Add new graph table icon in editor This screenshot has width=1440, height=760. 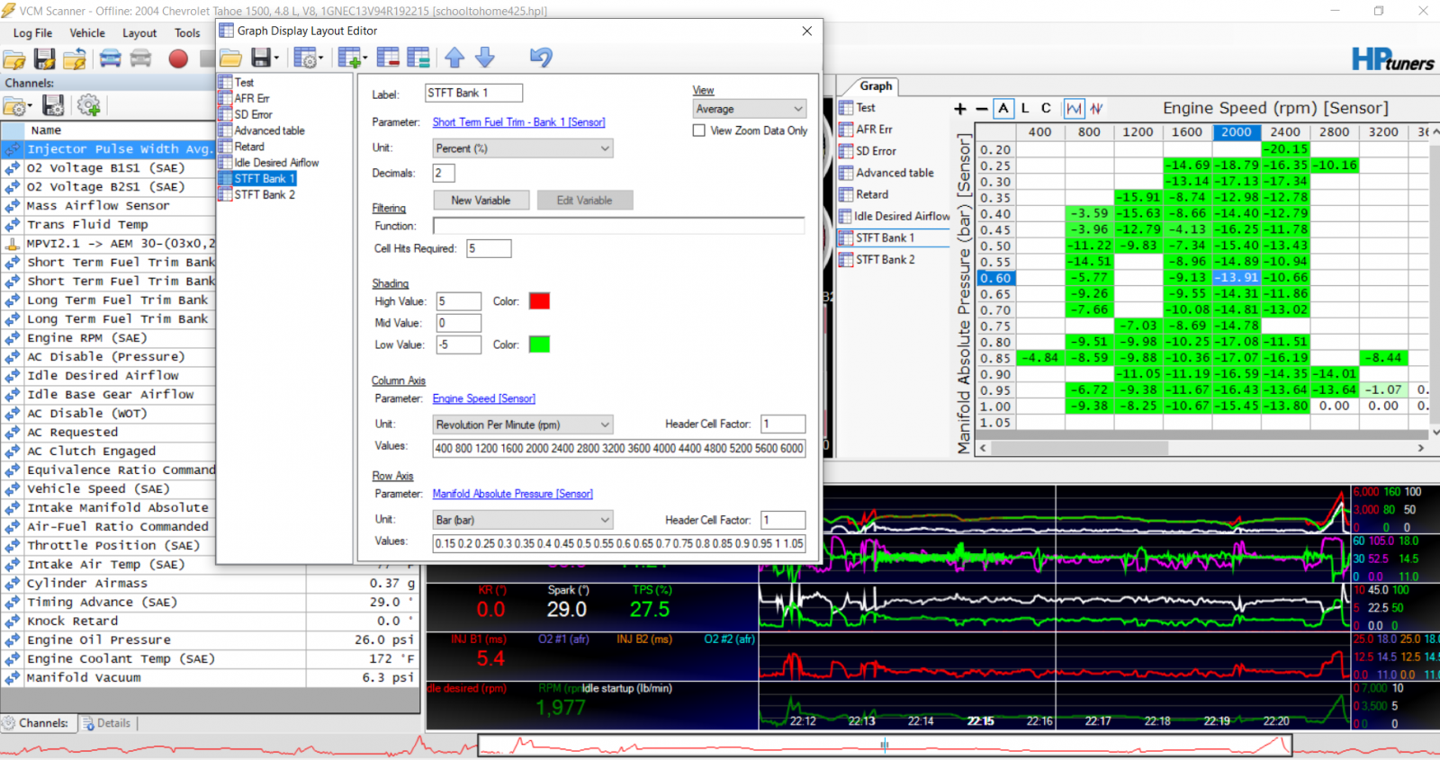349,58
